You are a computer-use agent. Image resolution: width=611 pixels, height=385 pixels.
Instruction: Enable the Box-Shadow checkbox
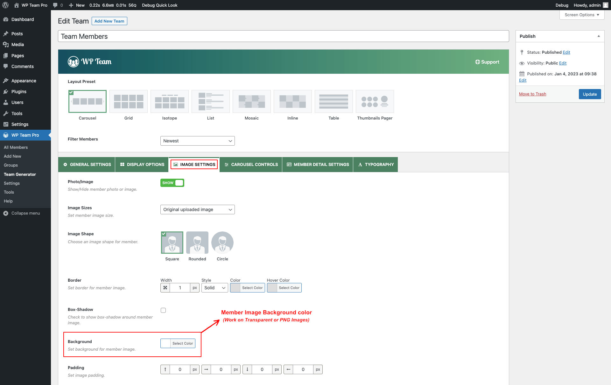point(163,310)
